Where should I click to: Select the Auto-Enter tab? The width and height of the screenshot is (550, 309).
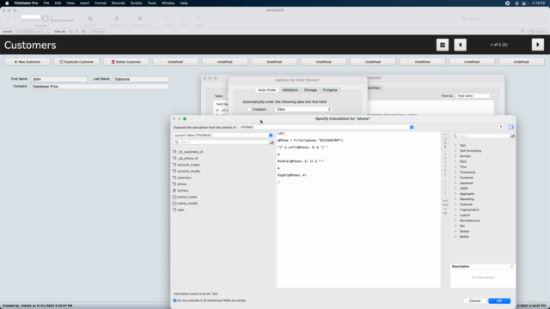(267, 90)
